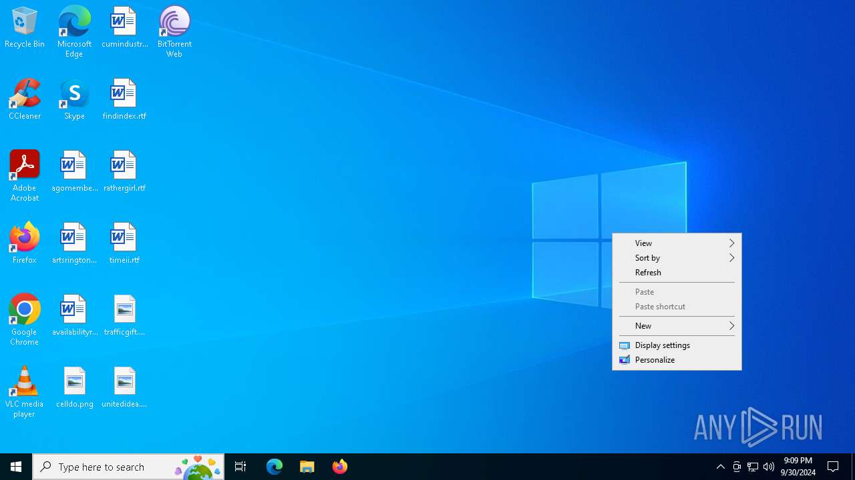This screenshot has width=855, height=480.
Task: Select the Skype desktop shortcut
Action: click(74, 100)
